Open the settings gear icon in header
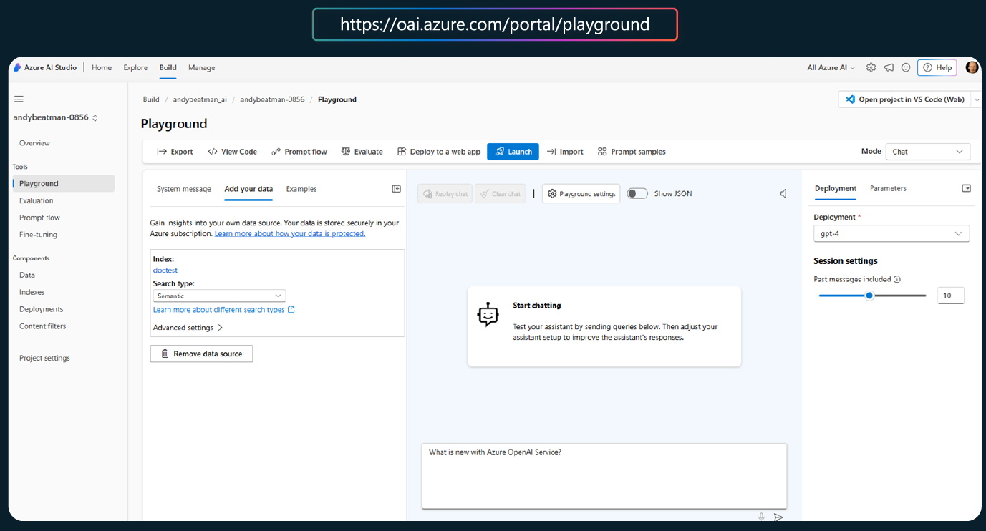Viewport: 986px width, 531px height. tap(871, 67)
